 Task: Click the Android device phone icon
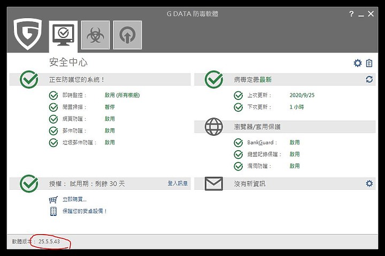[53, 211]
